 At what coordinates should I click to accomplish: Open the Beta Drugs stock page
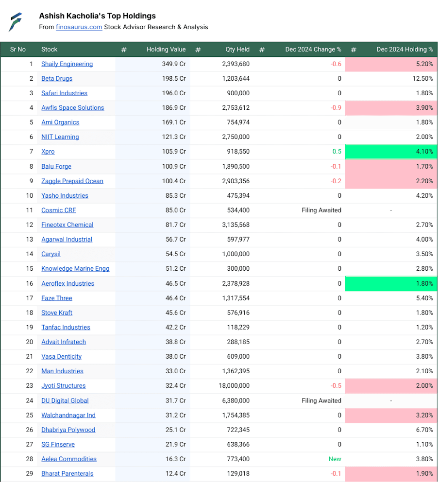(x=57, y=78)
